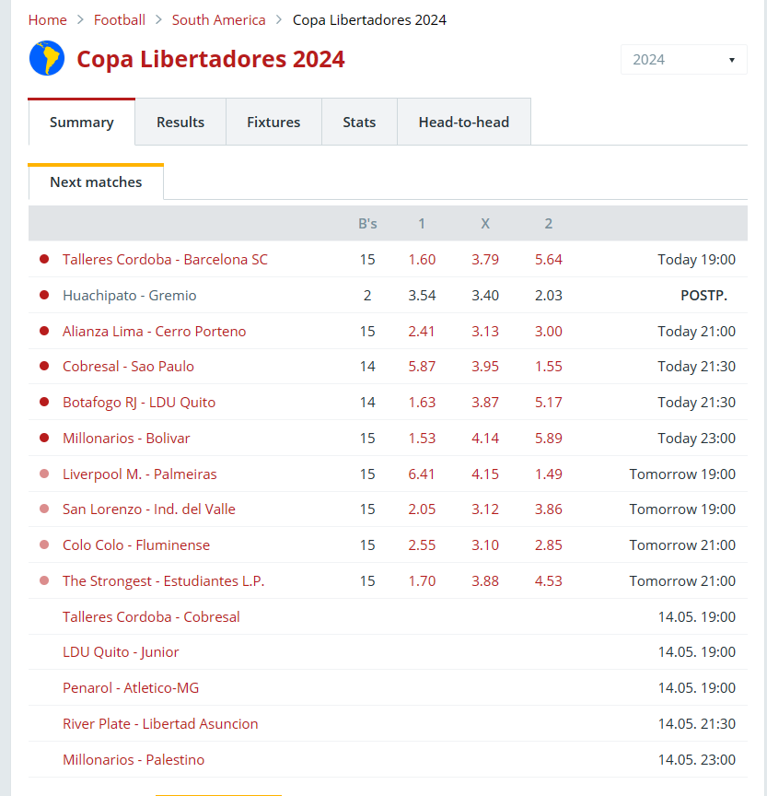The width and height of the screenshot is (767, 796).
Task: Click the 4.14 draw odds for Millonarios - Bolivar
Action: pyautogui.click(x=485, y=439)
